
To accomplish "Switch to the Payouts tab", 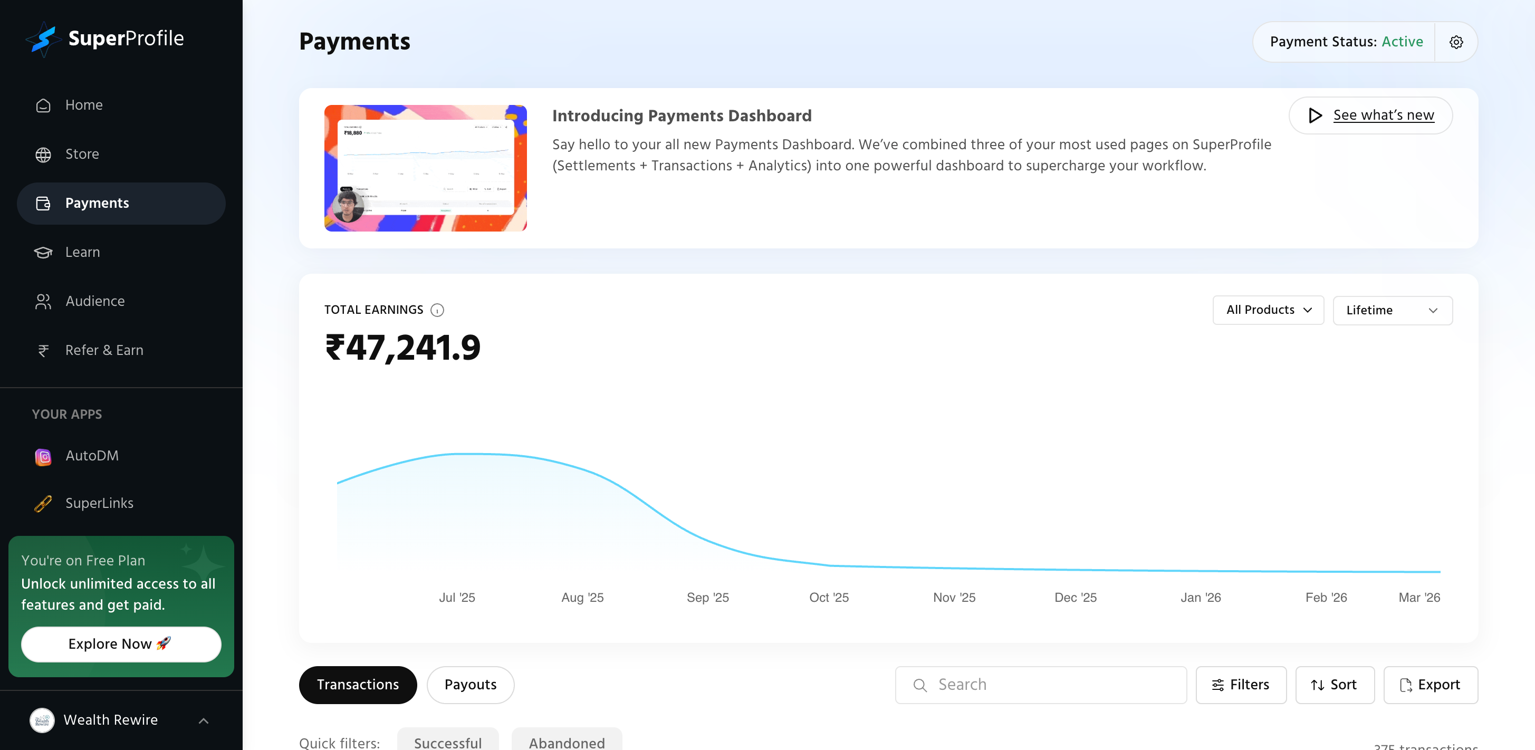I will pos(470,685).
